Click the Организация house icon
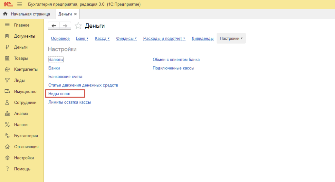335x182 pixels. pyautogui.click(x=7, y=147)
